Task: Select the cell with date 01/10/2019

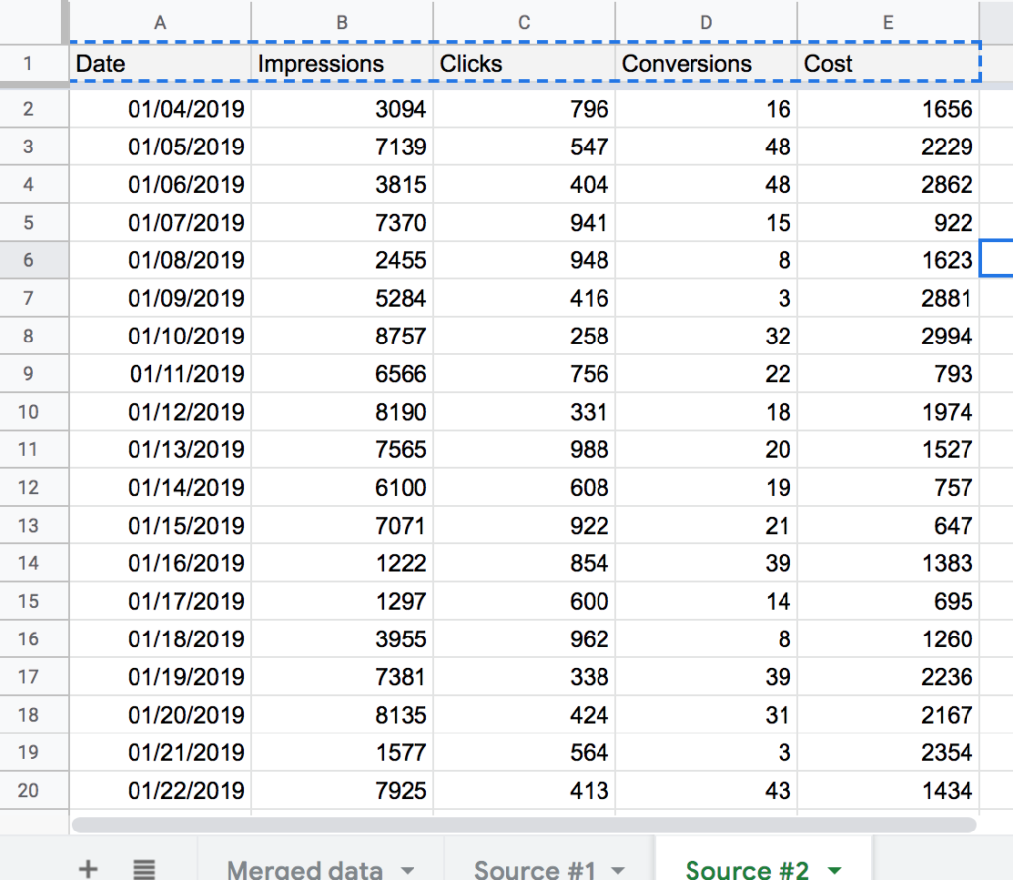Action: click(160, 337)
